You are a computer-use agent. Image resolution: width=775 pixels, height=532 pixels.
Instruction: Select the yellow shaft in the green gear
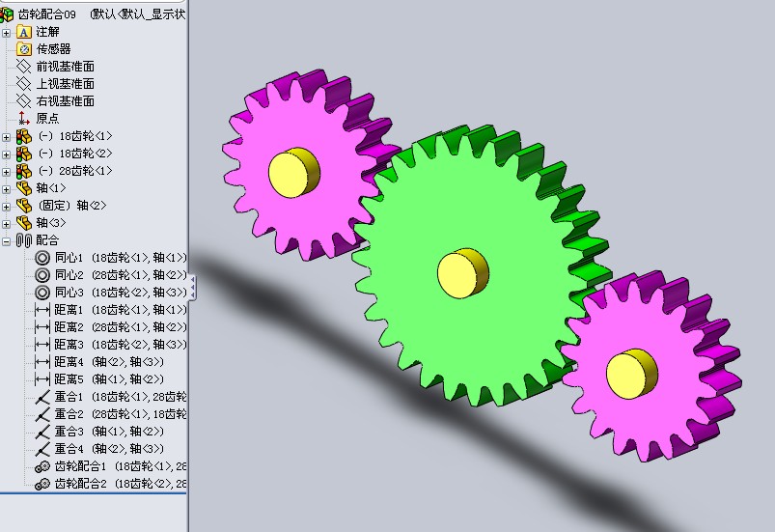(462, 273)
